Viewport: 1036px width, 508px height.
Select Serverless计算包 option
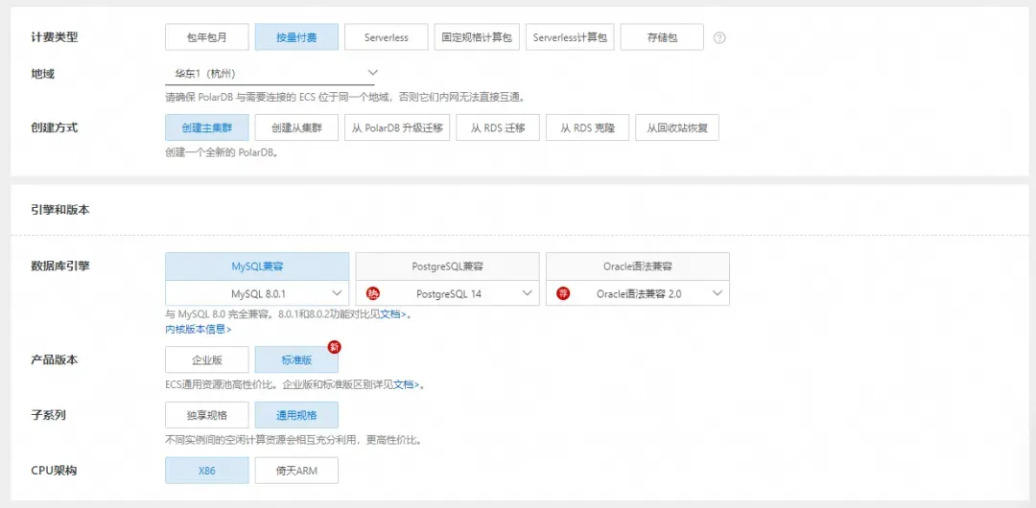click(x=570, y=37)
